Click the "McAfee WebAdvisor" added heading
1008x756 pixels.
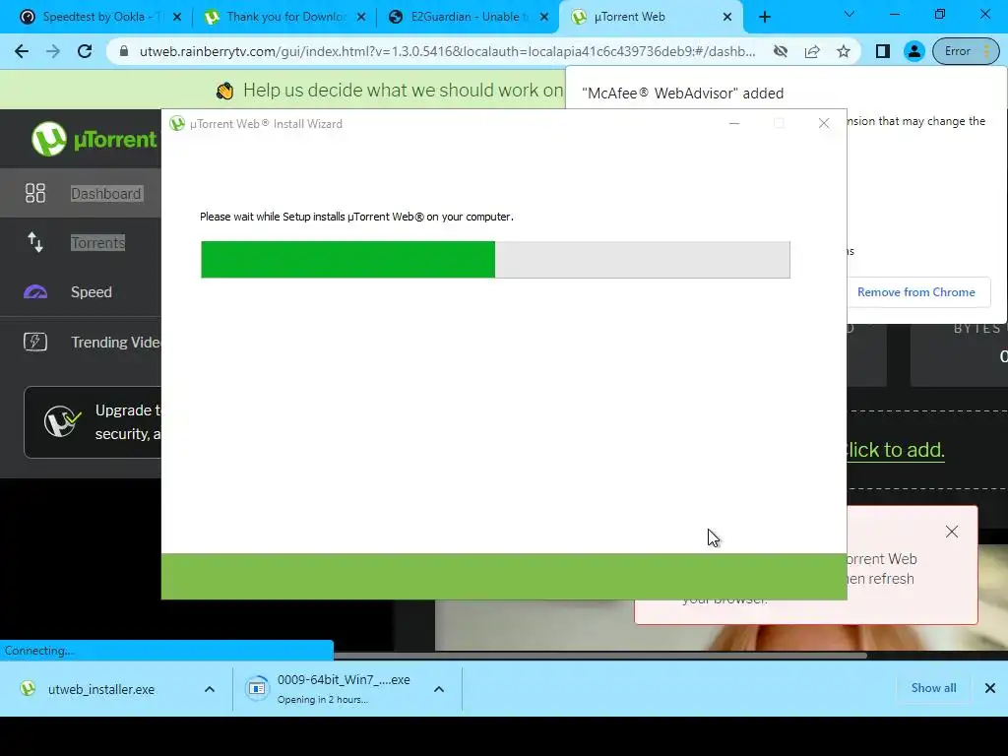point(682,94)
